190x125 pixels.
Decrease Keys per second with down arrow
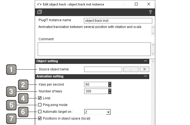click(110, 86)
